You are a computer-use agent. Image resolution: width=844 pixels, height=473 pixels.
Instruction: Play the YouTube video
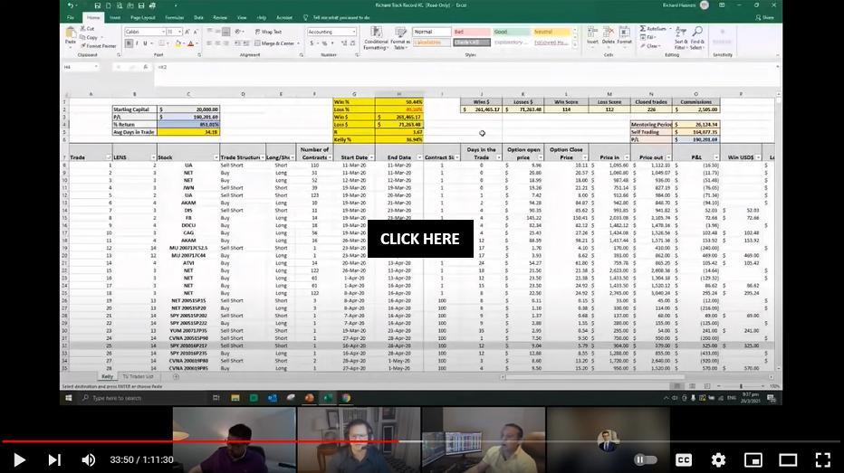(19, 459)
